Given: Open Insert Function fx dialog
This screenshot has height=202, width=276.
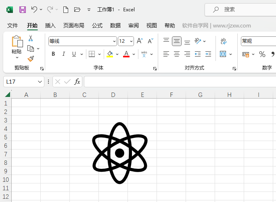Looking at the screenshot, I should (x=77, y=82).
